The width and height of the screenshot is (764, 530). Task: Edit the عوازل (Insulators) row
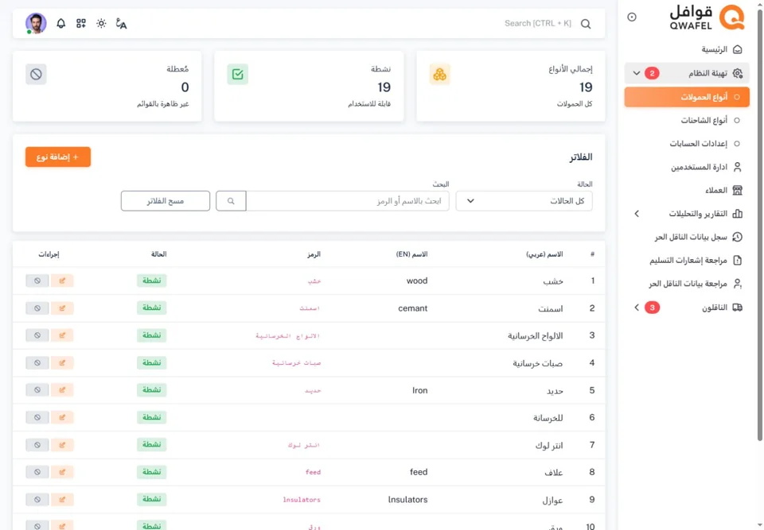(62, 499)
